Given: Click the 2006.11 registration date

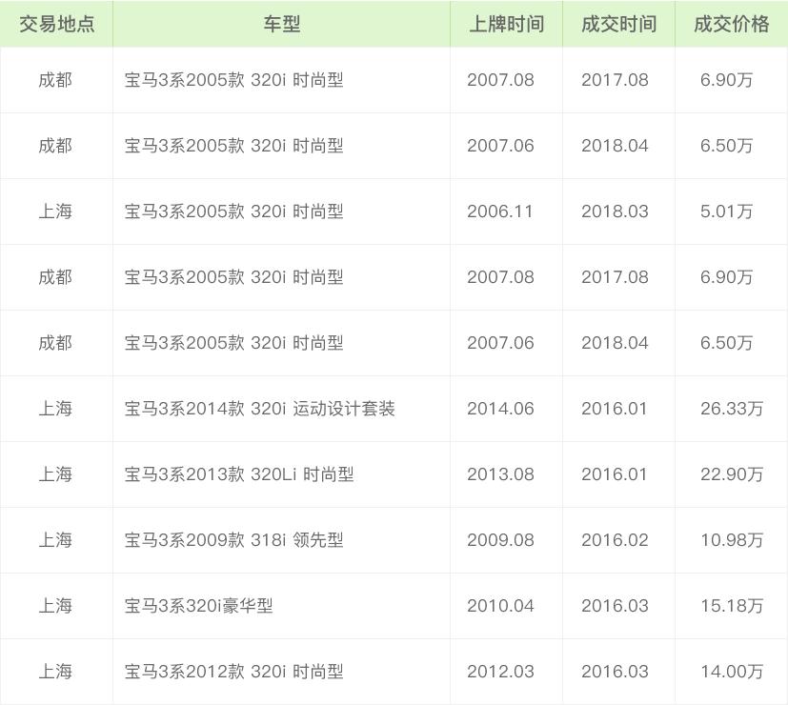Looking at the screenshot, I should (500, 211).
